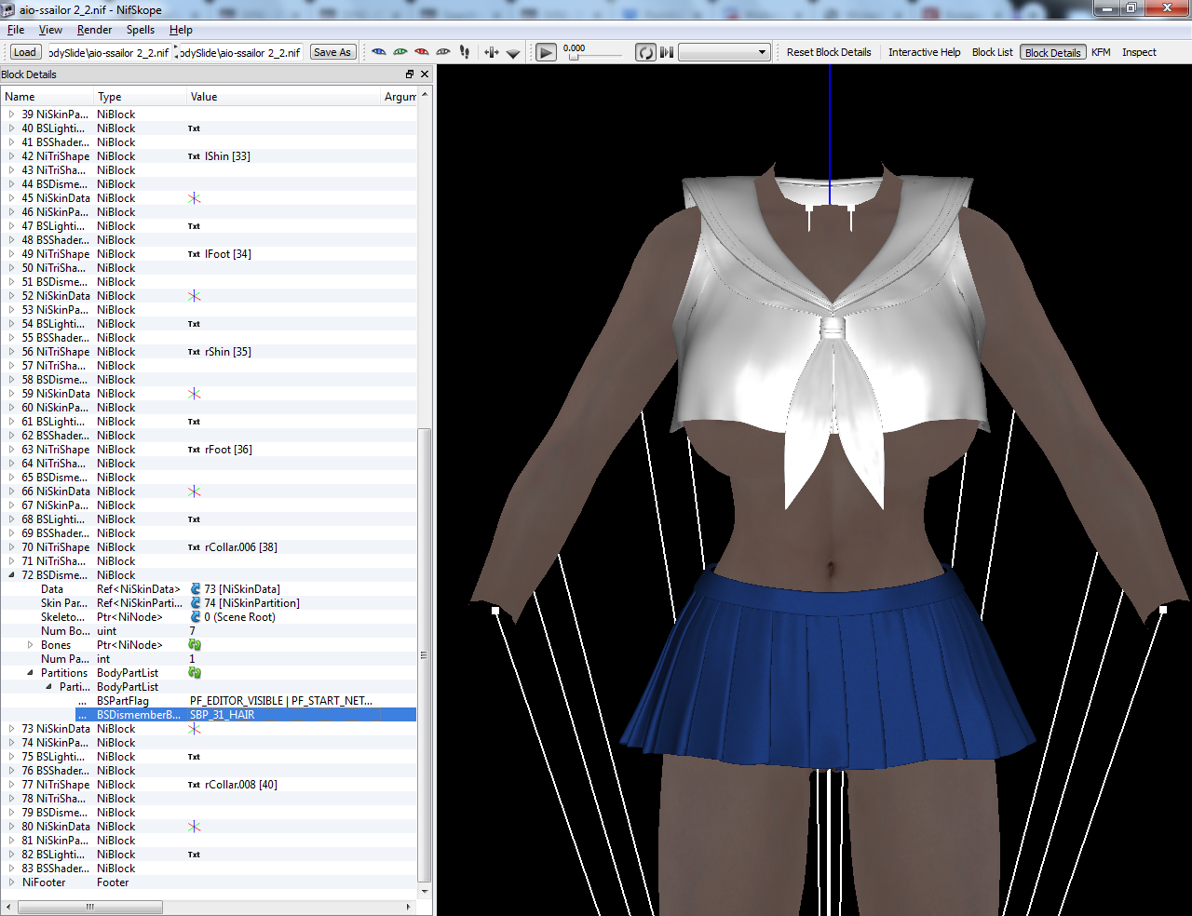Click the Load button

pos(25,52)
